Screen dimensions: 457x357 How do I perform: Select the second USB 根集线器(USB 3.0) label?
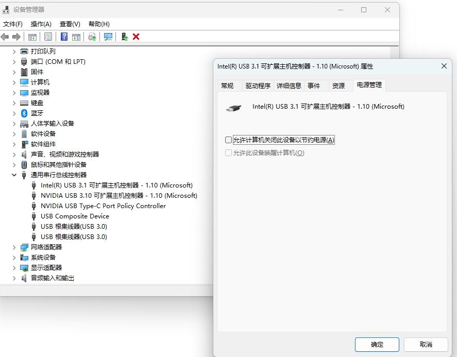coord(74,237)
